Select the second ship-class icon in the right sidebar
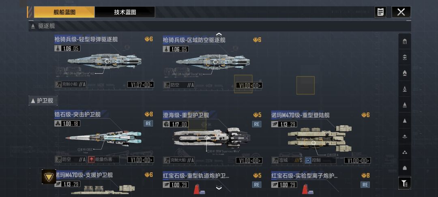This screenshot has height=197, width=438. pos(404,57)
